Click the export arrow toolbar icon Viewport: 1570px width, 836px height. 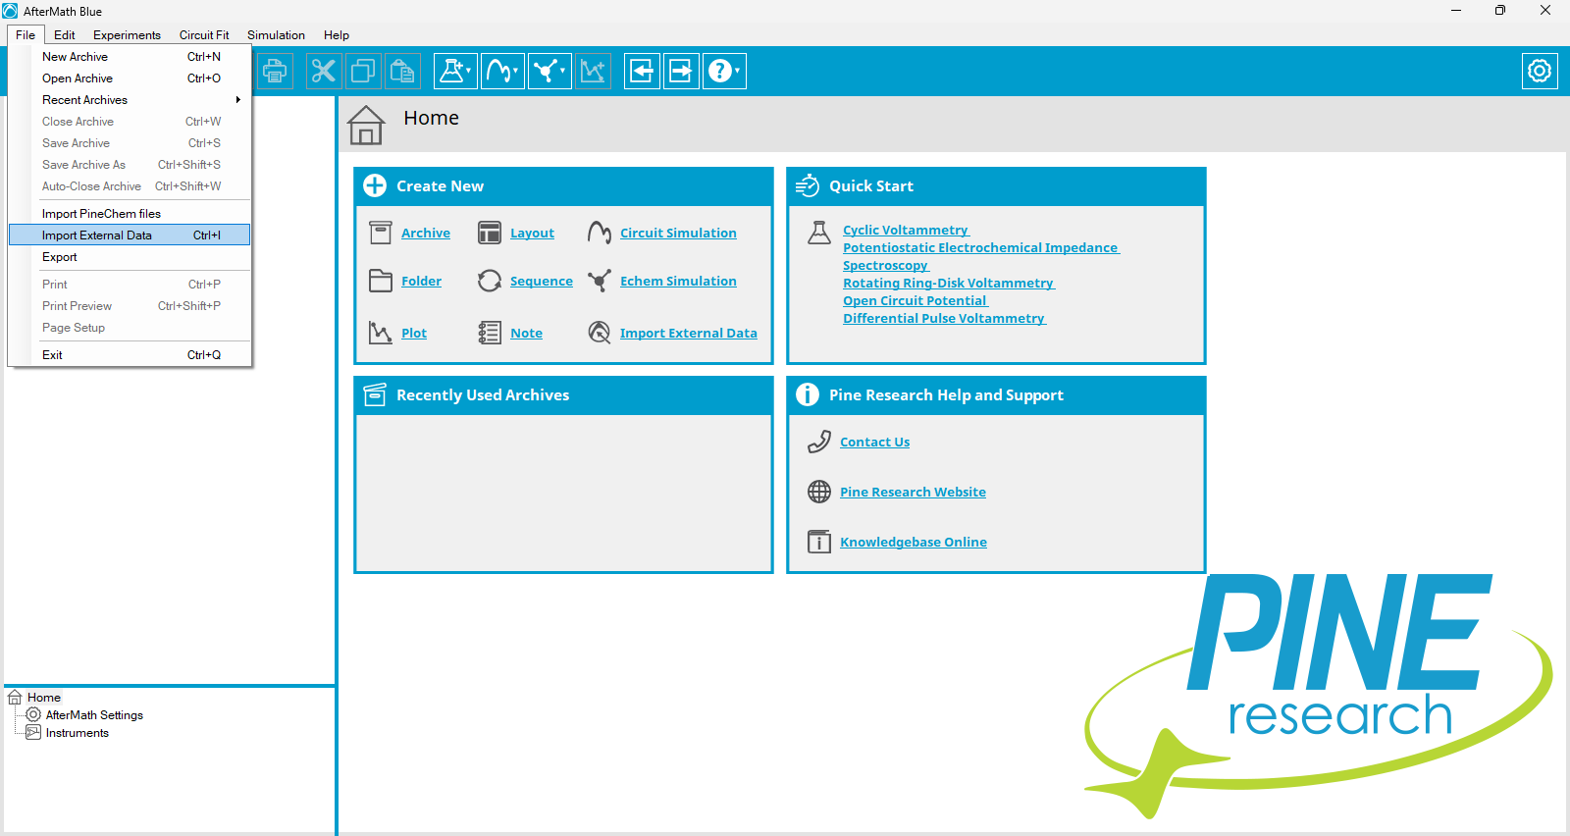pos(681,71)
